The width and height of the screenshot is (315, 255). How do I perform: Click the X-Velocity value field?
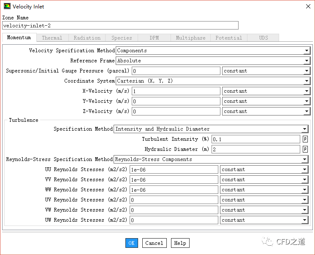point(176,91)
